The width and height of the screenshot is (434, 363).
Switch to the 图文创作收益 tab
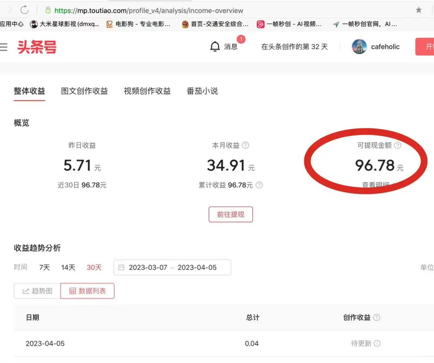[84, 91]
